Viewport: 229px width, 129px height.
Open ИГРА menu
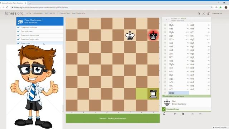point(29,13)
